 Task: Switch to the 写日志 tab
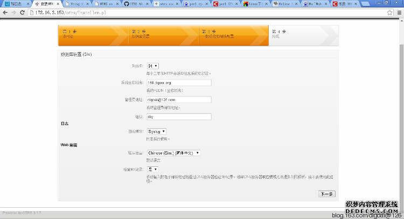pos(16,4)
